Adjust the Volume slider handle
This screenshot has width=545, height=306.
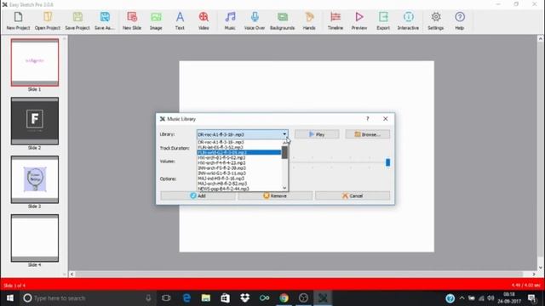(388, 162)
